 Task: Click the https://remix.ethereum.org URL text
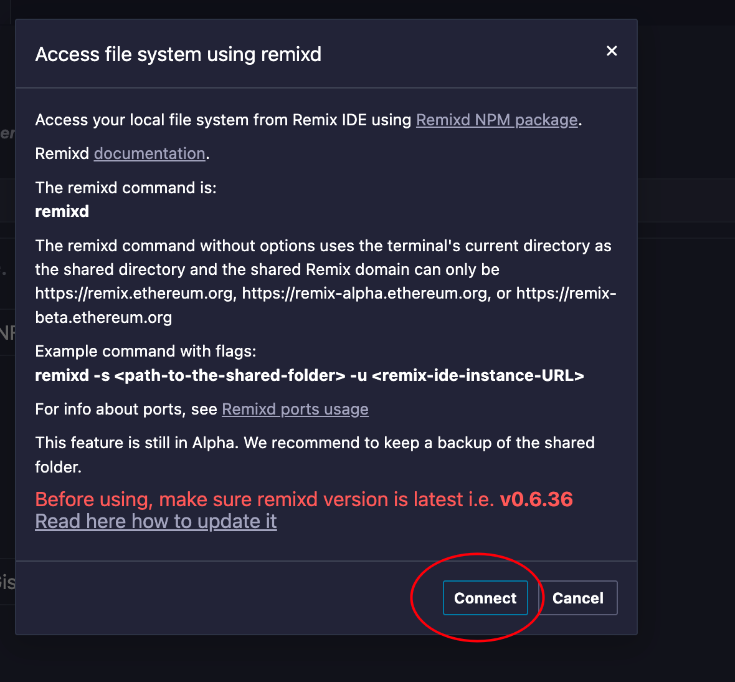coord(135,294)
